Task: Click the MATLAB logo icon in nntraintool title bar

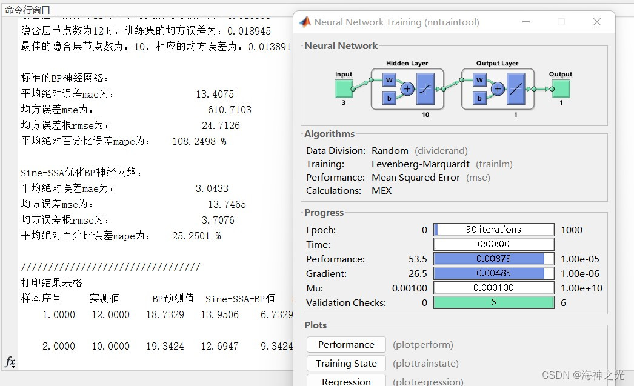Action: [x=305, y=22]
